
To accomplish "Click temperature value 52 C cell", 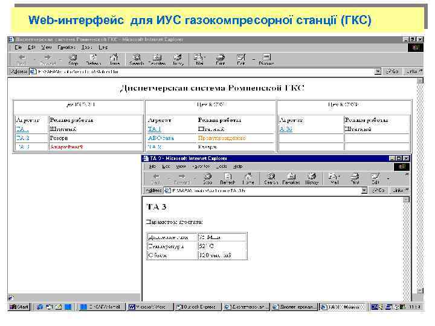I will tap(222, 246).
